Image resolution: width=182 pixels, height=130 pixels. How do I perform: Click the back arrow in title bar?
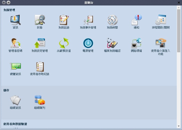(4, 2)
